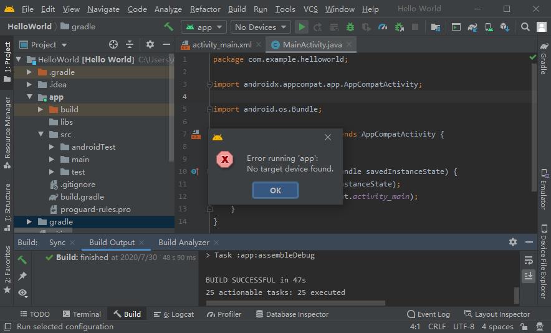Open the app run configuration dropdown
551x333 pixels.
point(203,27)
